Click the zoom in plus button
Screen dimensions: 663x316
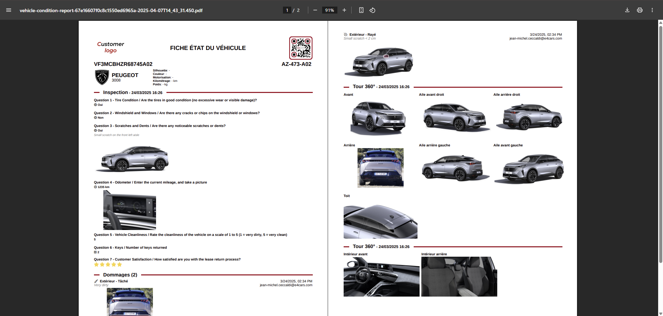click(344, 10)
